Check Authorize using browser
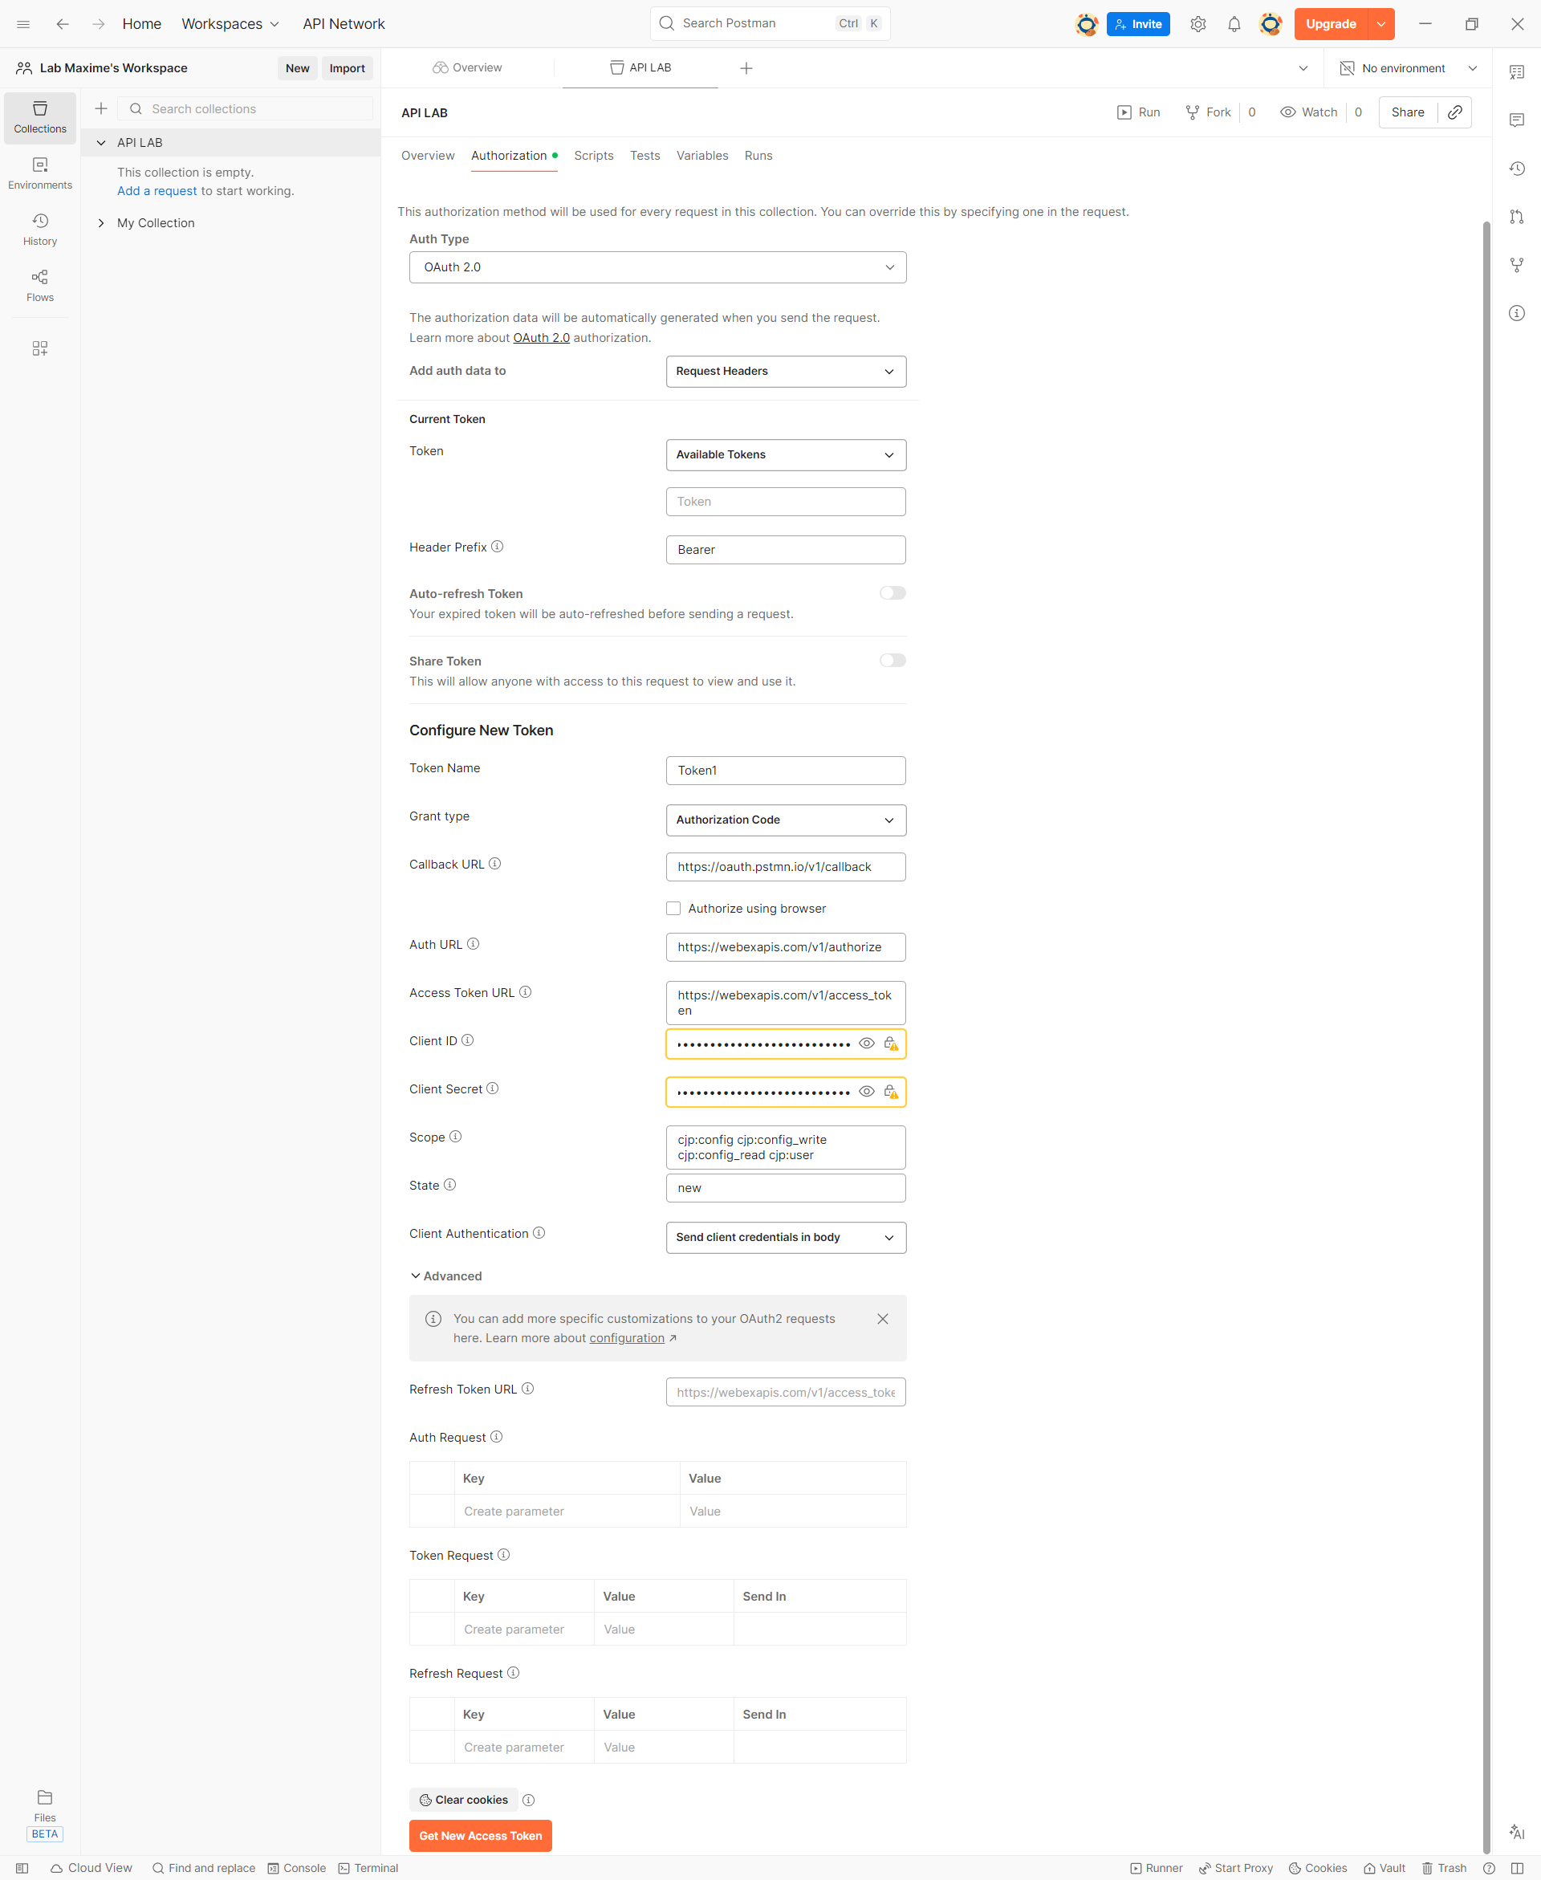 coord(673,908)
